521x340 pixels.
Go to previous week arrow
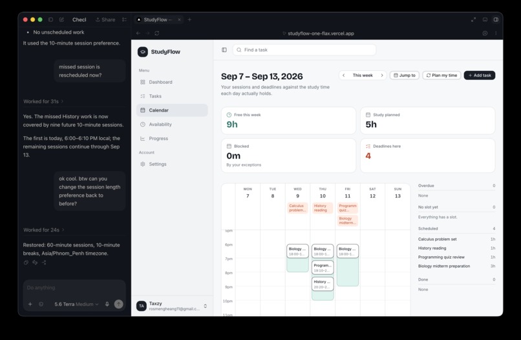pyautogui.click(x=344, y=75)
